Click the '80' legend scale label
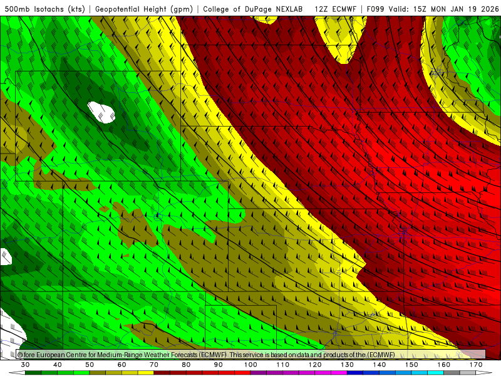 tap(186, 365)
